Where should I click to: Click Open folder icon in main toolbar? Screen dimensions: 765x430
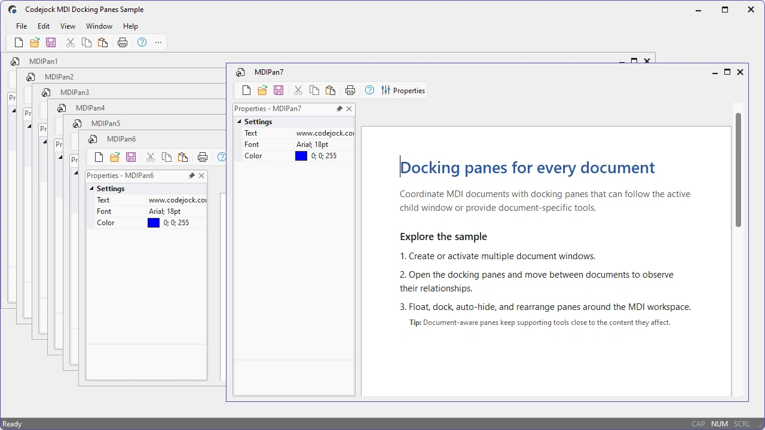35,42
